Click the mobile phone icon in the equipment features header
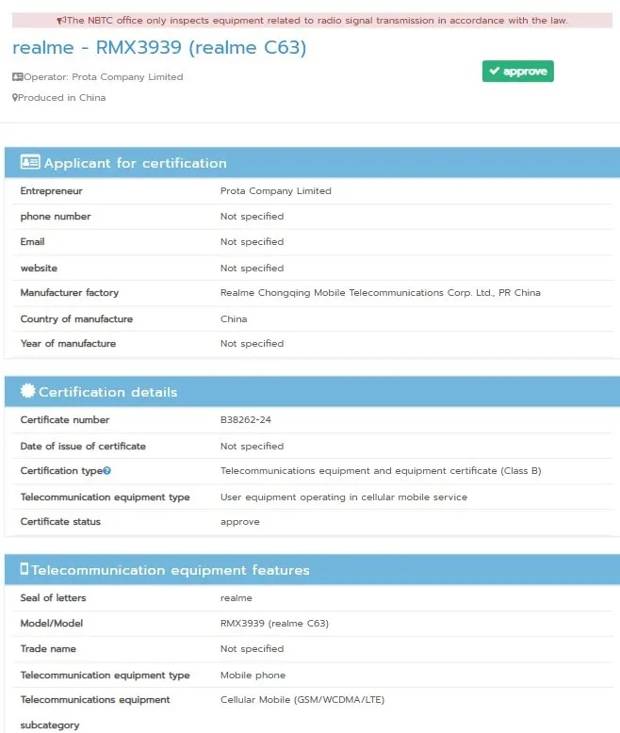Viewport: 620px width, 733px height. 24,569
